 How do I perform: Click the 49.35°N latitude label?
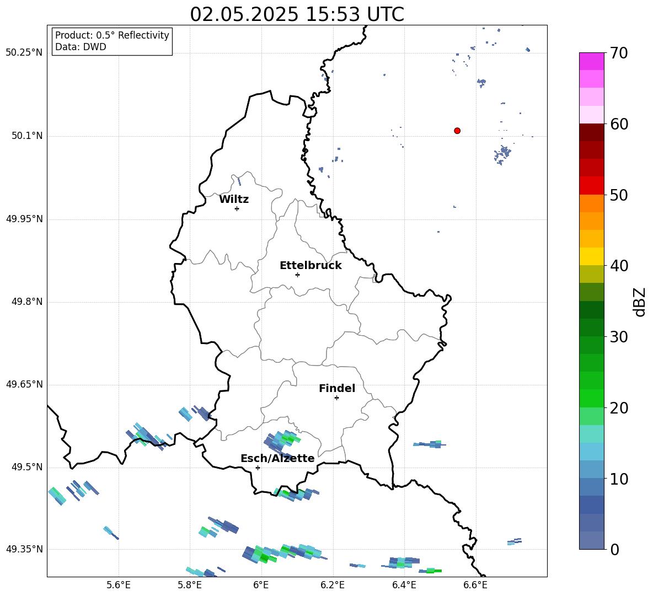[24, 549]
